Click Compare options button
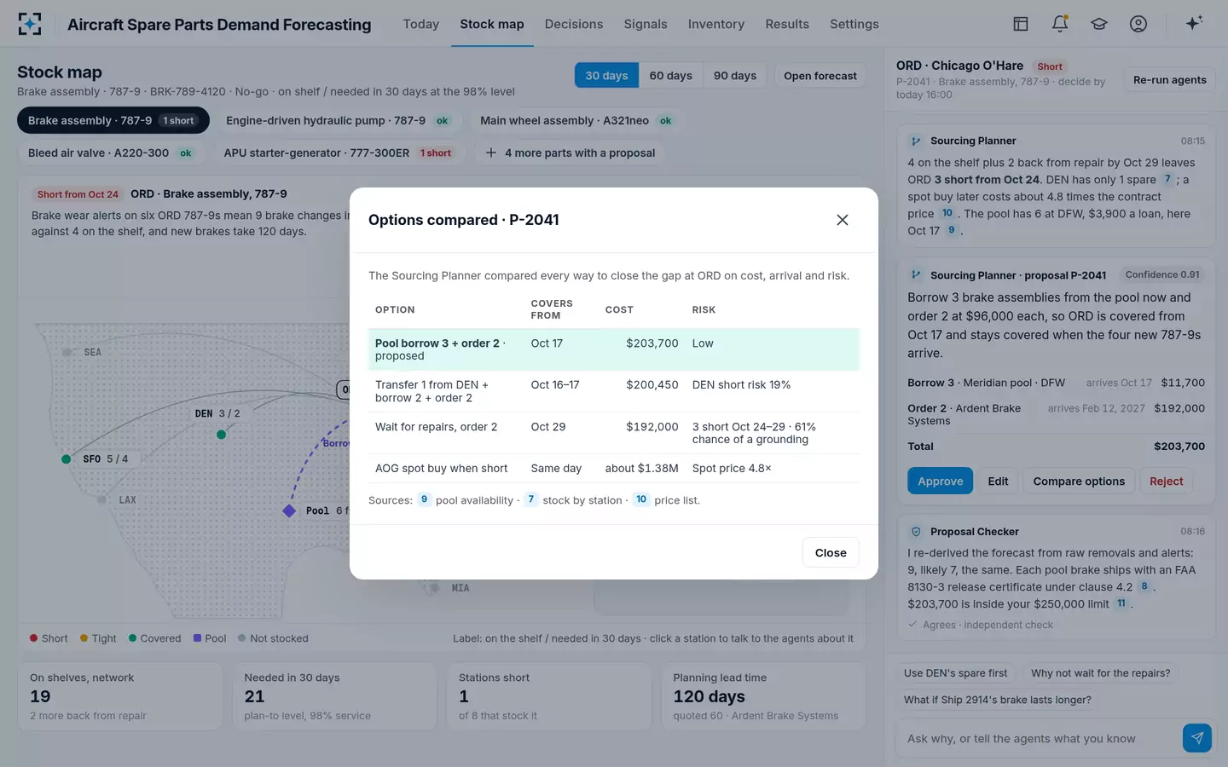Screen dimensions: 1228x767 coord(1079,481)
